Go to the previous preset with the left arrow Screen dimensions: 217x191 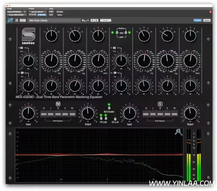tap(21, 20)
